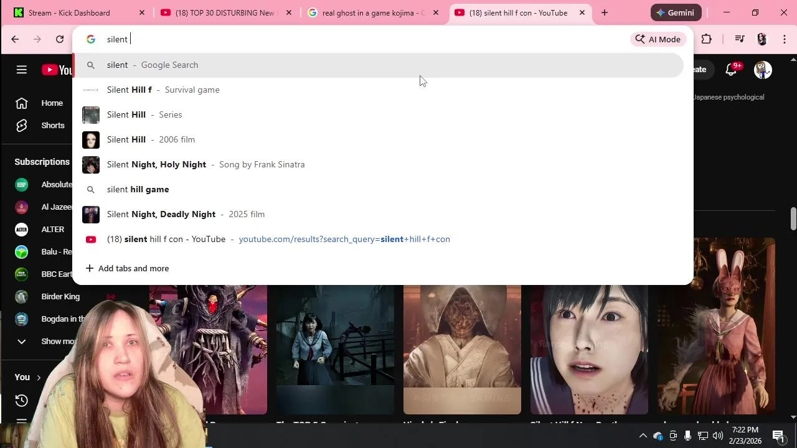Go back using the browser back arrow

[15, 39]
